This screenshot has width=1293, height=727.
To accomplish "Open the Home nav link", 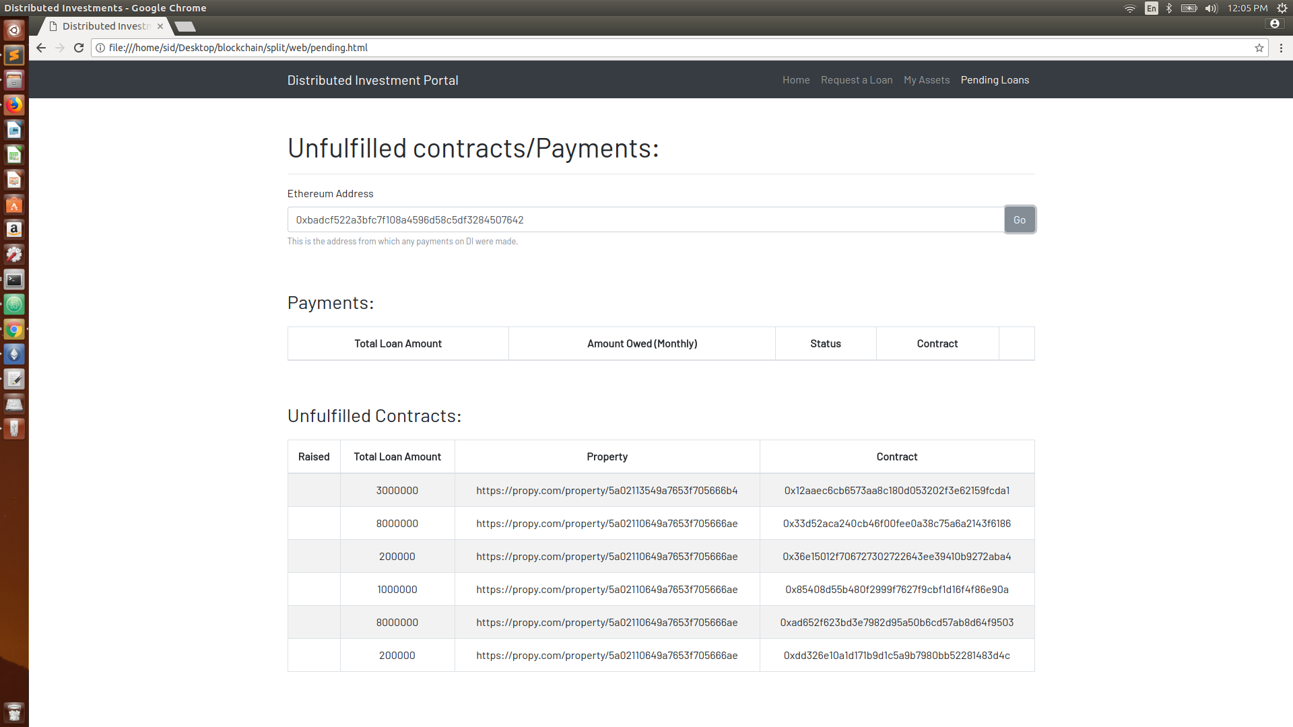I will (x=795, y=80).
